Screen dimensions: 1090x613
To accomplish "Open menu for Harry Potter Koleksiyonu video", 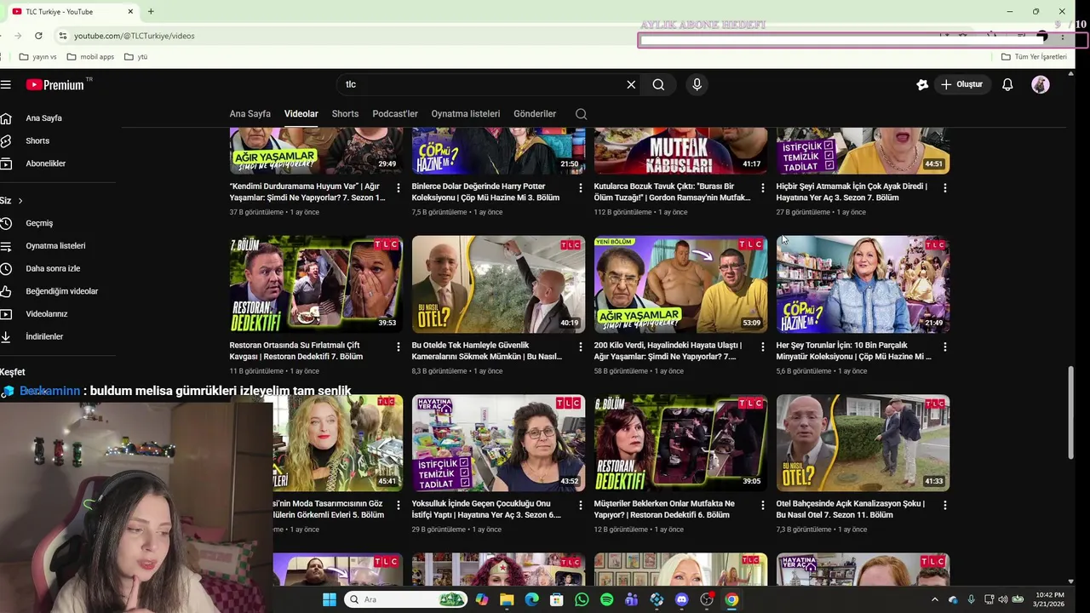I will 581,187.
